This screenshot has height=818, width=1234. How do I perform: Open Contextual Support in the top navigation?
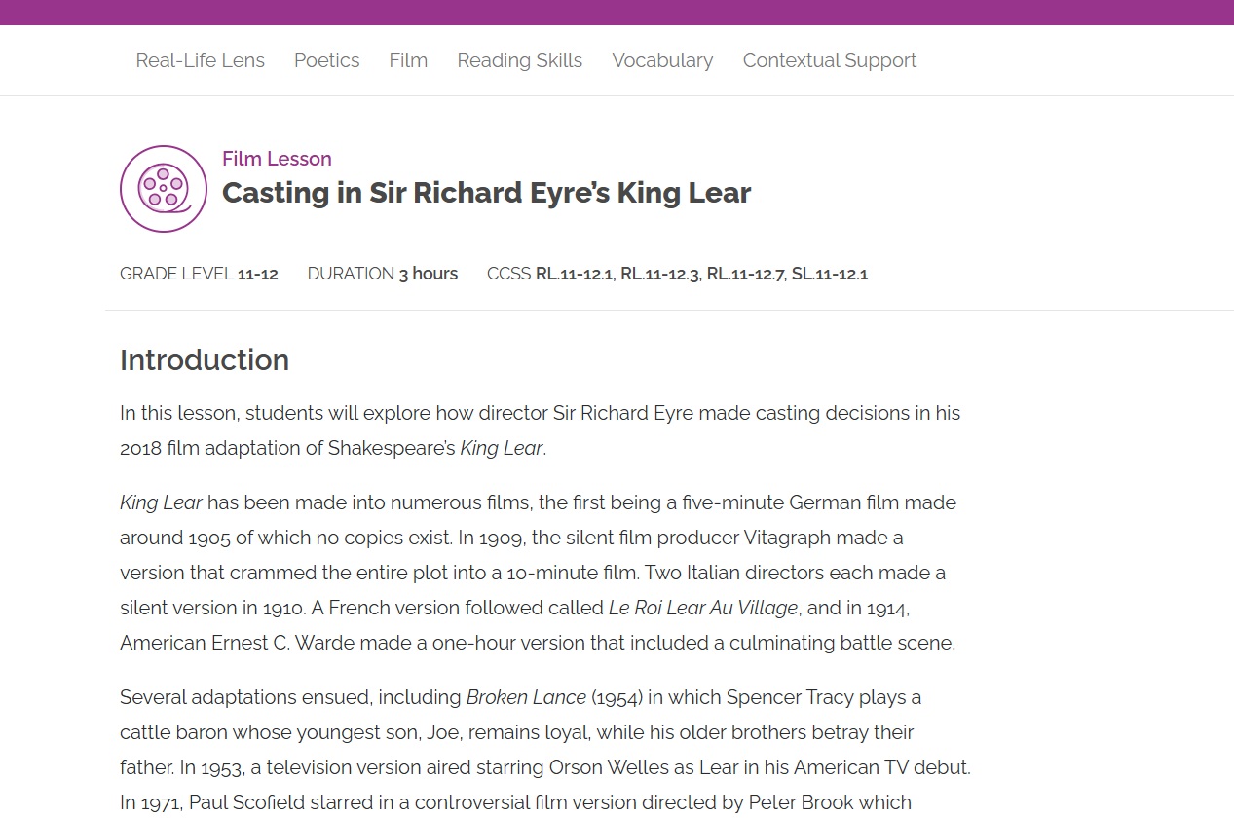tap(829, 60)
